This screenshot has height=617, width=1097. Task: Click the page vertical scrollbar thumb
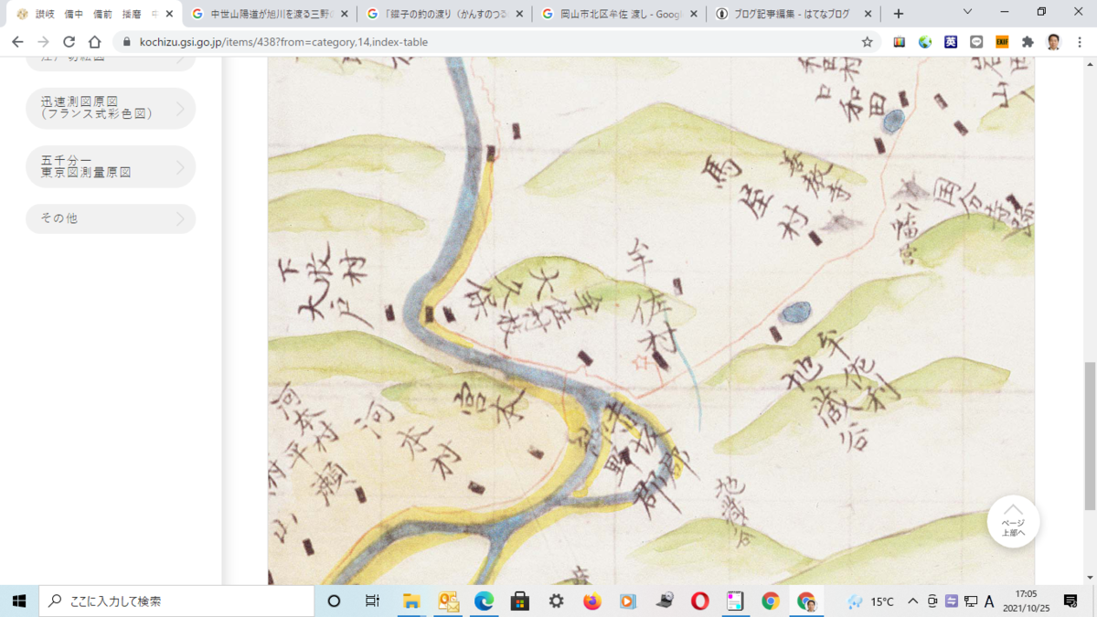(x=1090, y=436)
